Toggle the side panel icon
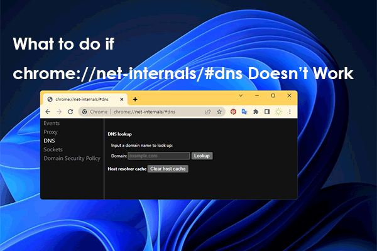The image size is (377, 251). 267,112
